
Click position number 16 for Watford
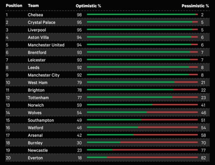point(8,128)
